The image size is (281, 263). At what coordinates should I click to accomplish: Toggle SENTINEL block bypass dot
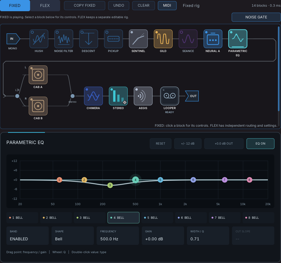(x=132, y=32)
